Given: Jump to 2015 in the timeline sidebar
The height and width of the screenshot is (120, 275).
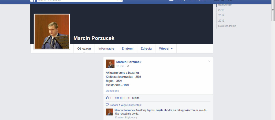Looking at the screenshot, I should point(221,10).
